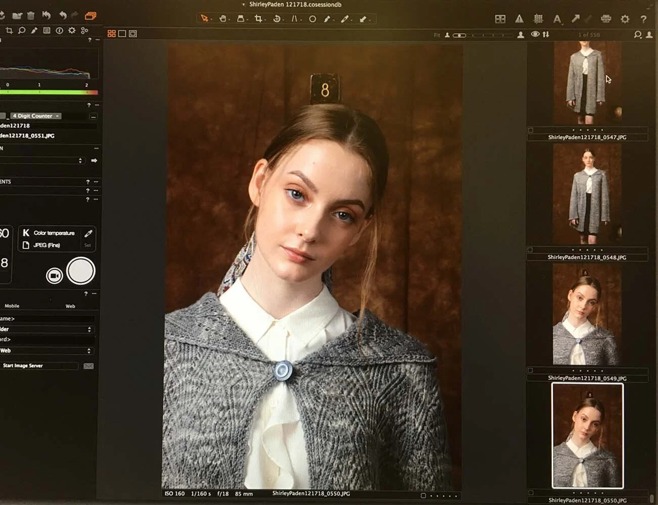
Task: Open browser search magnifier icon
Action: pyautogui.click(x=638, y=34)
